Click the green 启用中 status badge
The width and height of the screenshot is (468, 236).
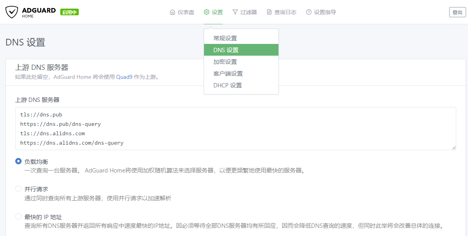pyautogui.click(x=69, y=12)
